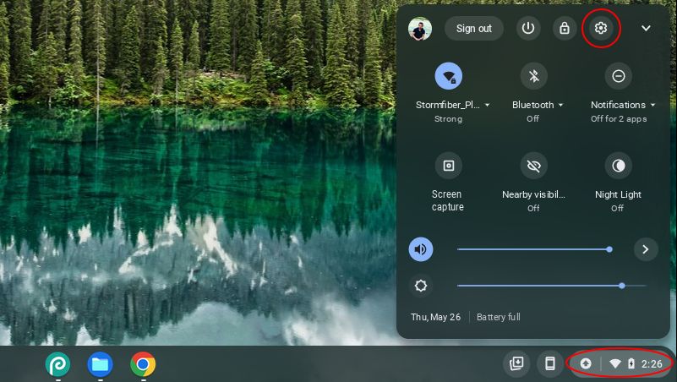Lock the screen with the padlock icon
Image resolution: width=677 pixels, height=382 pixels.
[x=565, y=29]
